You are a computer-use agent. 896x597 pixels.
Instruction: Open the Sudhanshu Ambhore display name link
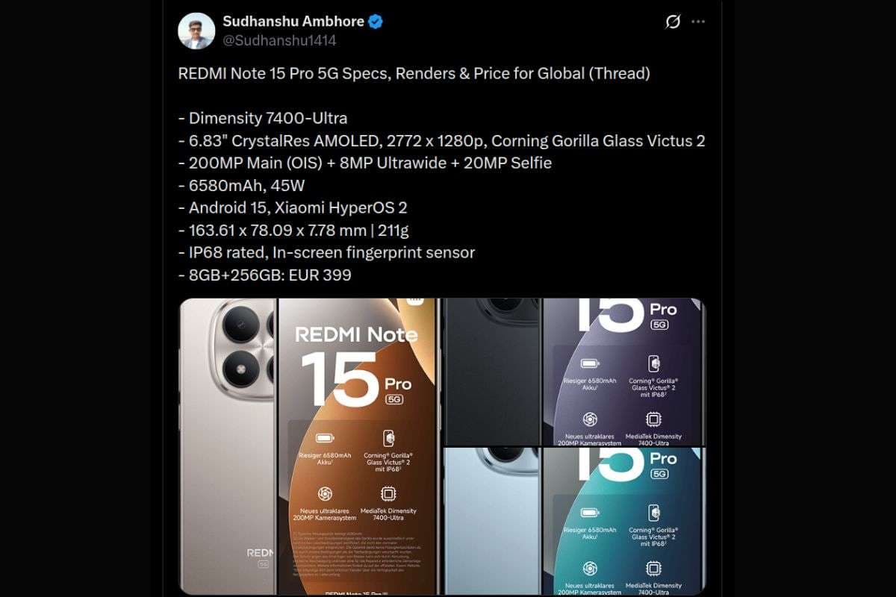pyautogui.click(x=293, y=22)
